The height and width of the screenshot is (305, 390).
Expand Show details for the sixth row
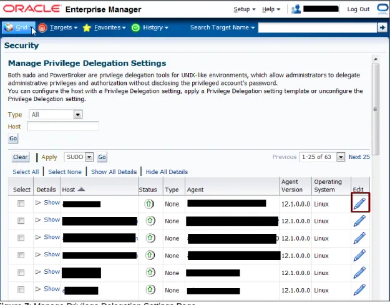coord(47,289)
